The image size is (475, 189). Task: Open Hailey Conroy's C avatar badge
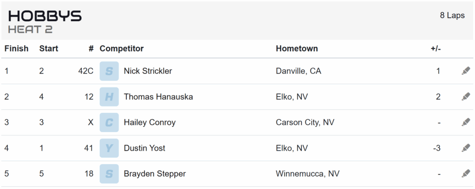(x=109, y=122)
